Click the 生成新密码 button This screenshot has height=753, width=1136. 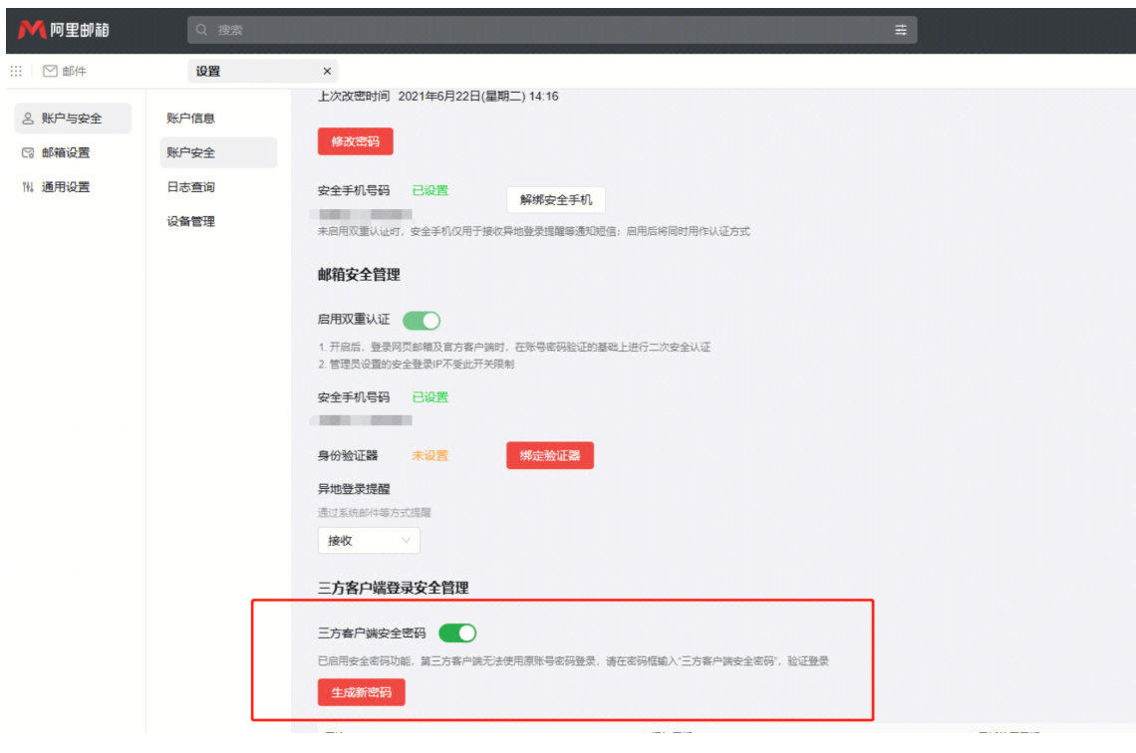pyautogui.click(x=362, y=692)
